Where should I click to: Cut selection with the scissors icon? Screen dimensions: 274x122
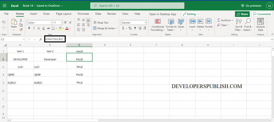click(x=21, y=20)
